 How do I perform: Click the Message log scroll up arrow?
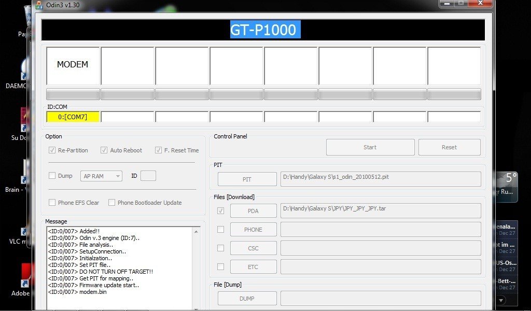click(x=196, y=232)
